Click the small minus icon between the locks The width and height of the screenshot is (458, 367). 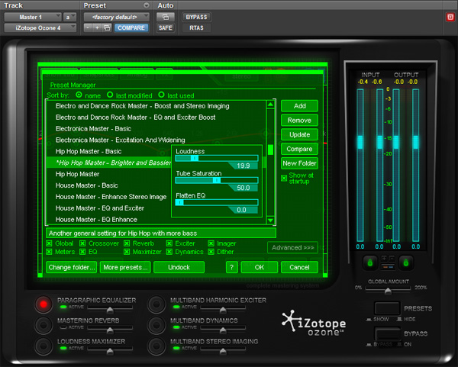coord(392,258)
